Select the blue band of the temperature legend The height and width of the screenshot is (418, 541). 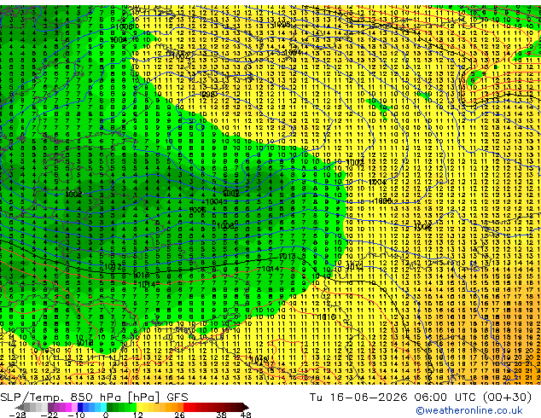(x=92, y=407)
